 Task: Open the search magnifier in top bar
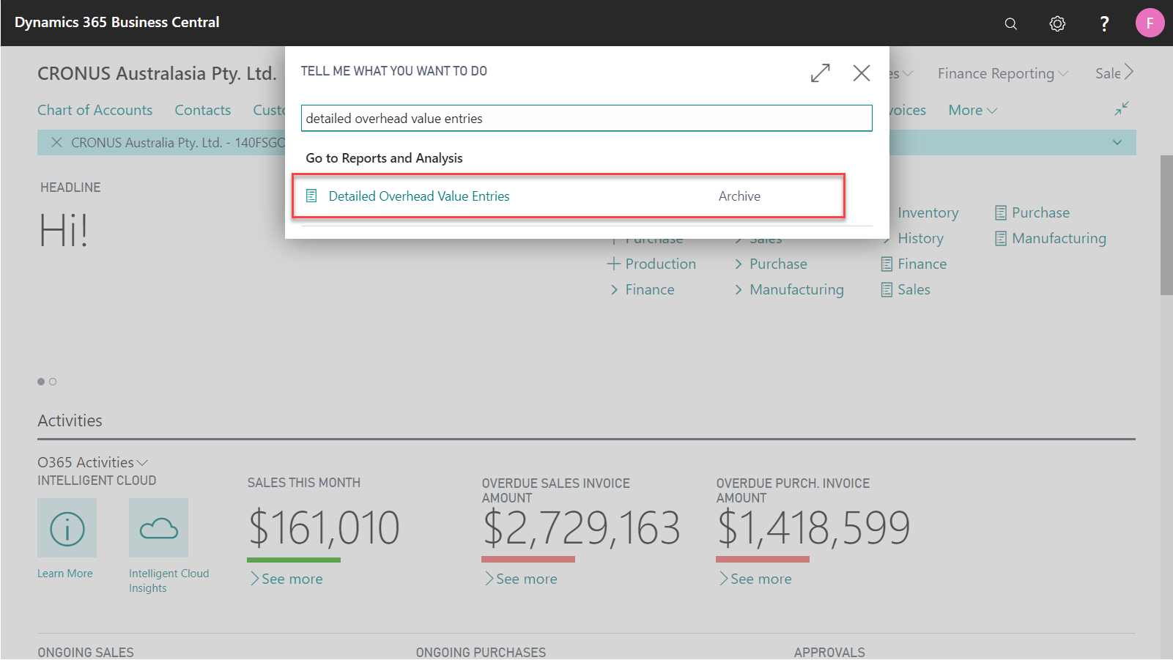1010,23
